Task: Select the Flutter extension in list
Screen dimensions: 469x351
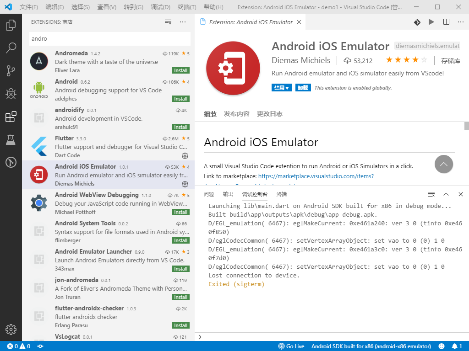Action: [108, 146]
